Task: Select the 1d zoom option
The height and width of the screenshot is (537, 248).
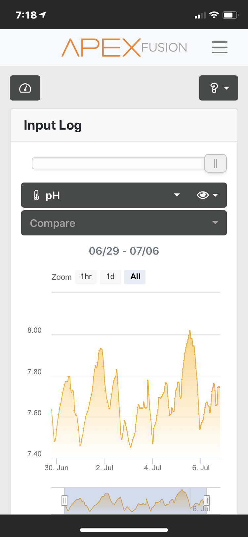Action: tap(110, 277)
